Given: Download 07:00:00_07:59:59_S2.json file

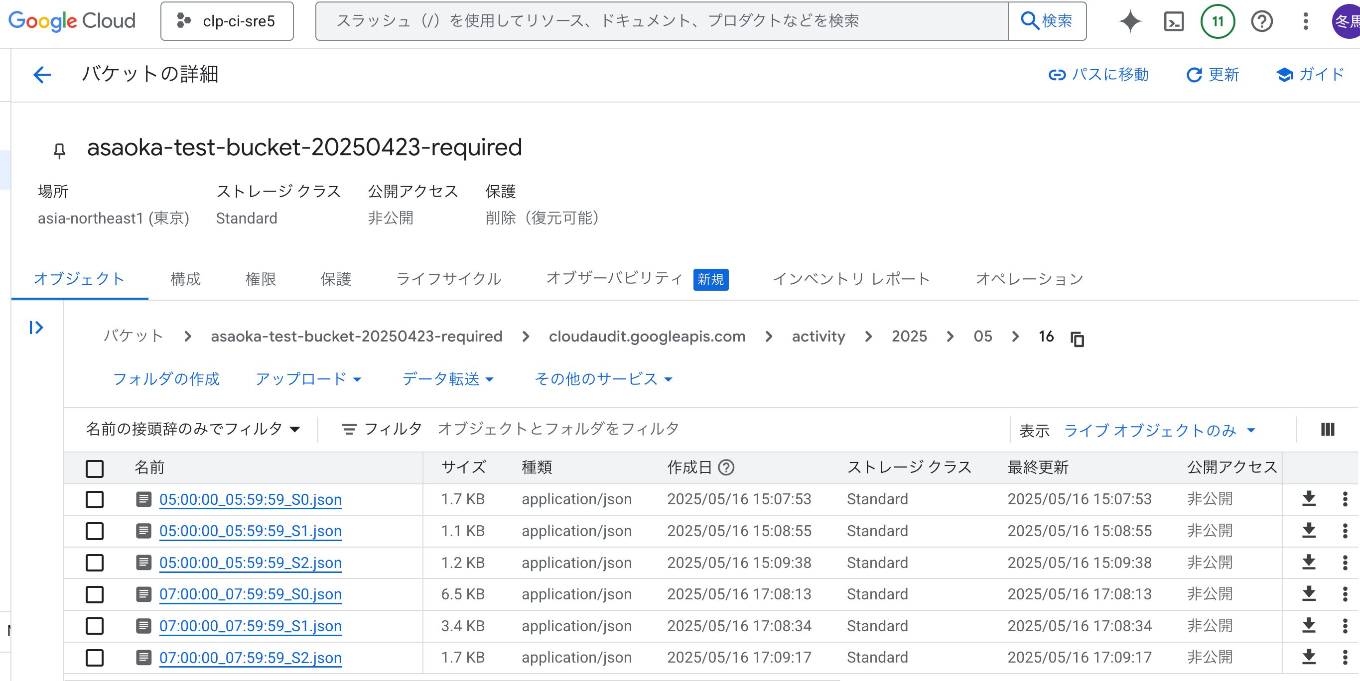Looking at the screenshot, I should tap(1308, 657).
